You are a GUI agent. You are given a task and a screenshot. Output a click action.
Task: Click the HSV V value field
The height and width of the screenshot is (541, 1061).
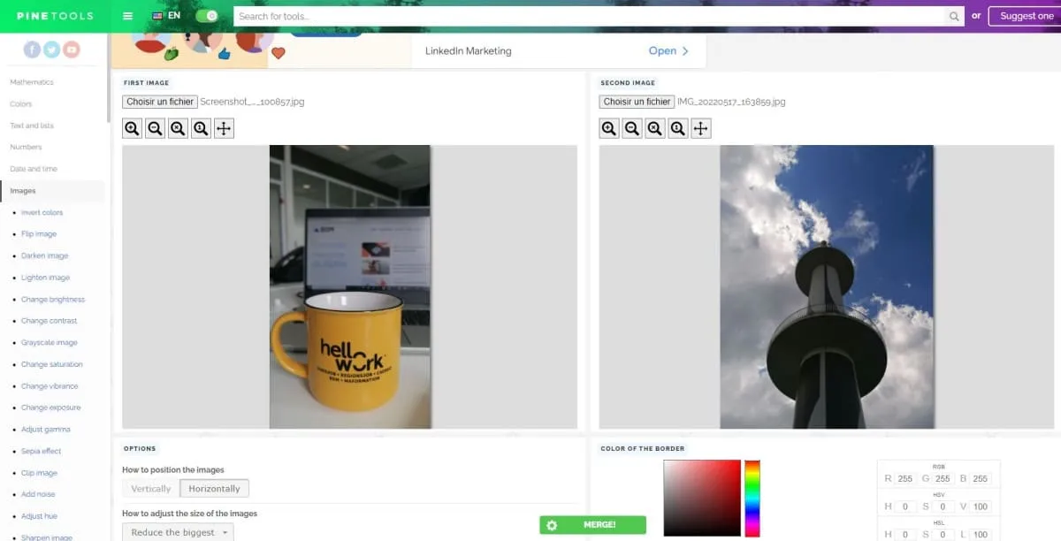click(x=980, y=507)
